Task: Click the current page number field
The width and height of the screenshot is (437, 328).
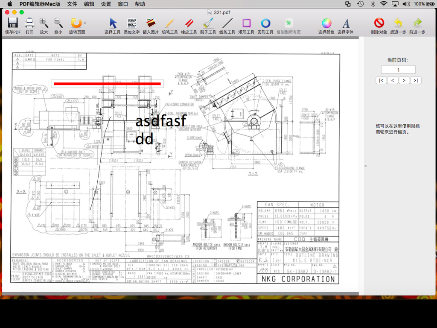Action: tap(398, 70)
